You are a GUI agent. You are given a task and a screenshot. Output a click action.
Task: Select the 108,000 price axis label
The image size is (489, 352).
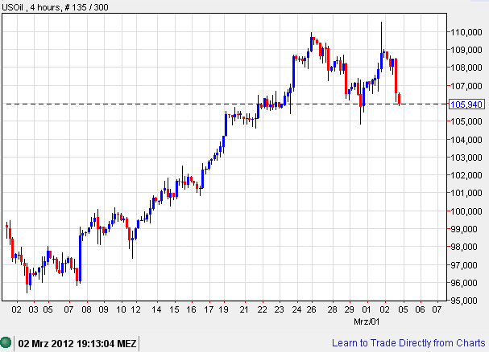click(466, 68)
